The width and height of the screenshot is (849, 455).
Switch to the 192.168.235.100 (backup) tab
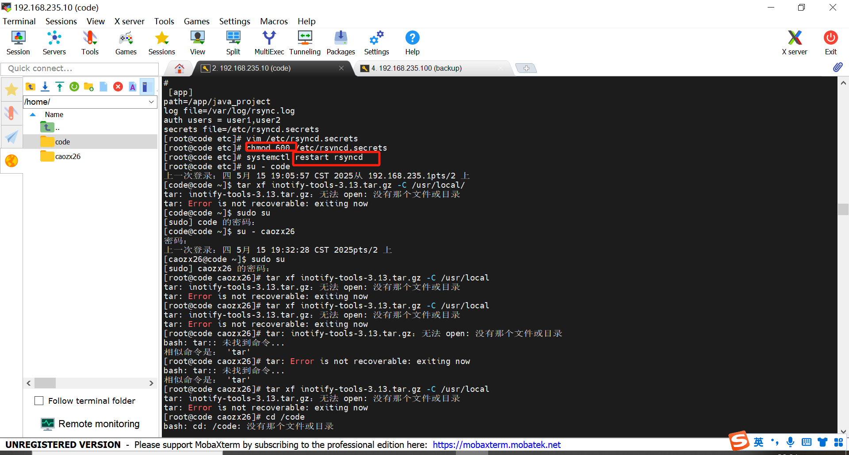tap(433, 68)
